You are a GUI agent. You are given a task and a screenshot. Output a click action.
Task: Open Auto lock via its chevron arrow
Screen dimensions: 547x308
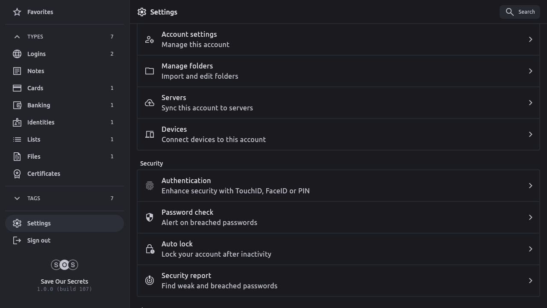tap(530, 249)
